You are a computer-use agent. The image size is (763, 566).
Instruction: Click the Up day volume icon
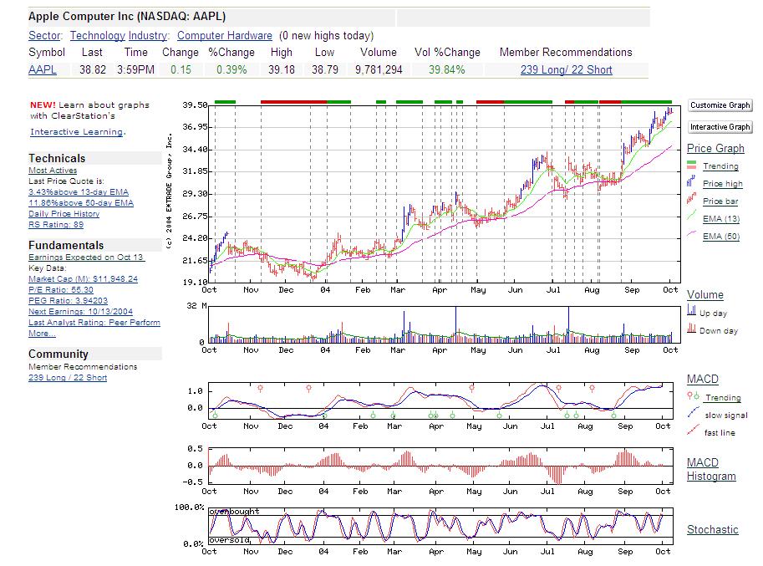click(x=692, y=310)
